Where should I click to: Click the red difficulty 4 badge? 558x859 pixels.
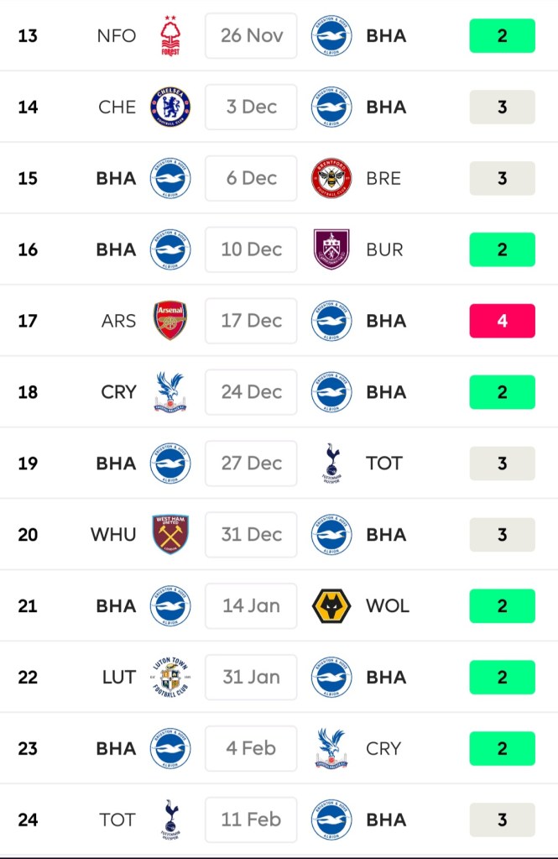(x=502, y=321)
